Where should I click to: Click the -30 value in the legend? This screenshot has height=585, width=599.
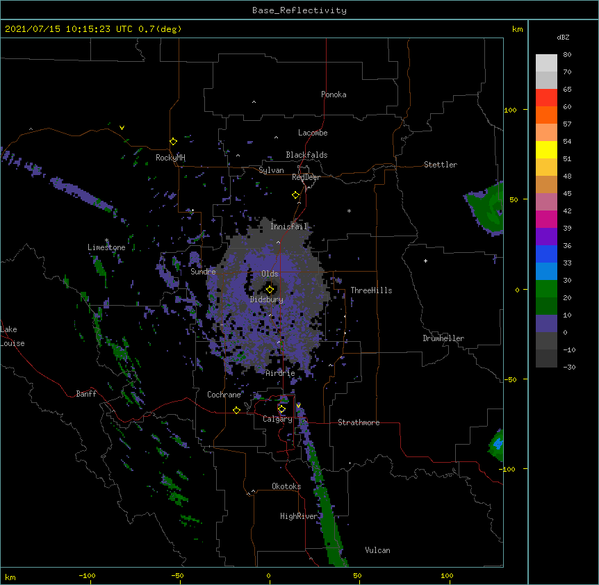(569, 368)
